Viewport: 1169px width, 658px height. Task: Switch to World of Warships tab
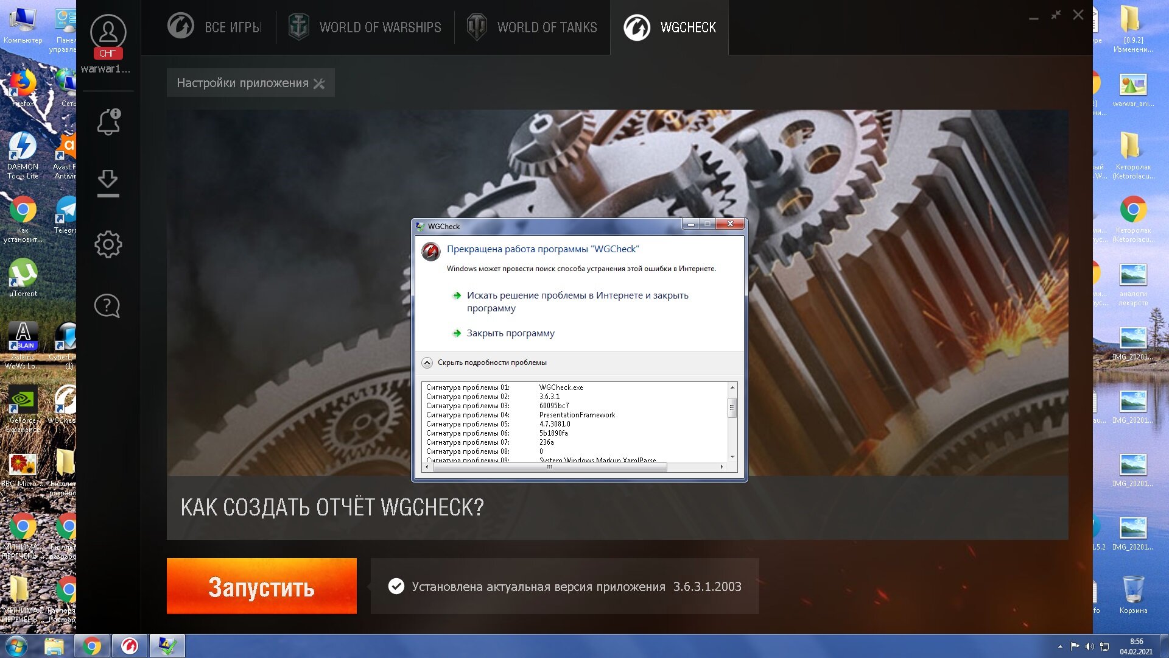[365, 27]
